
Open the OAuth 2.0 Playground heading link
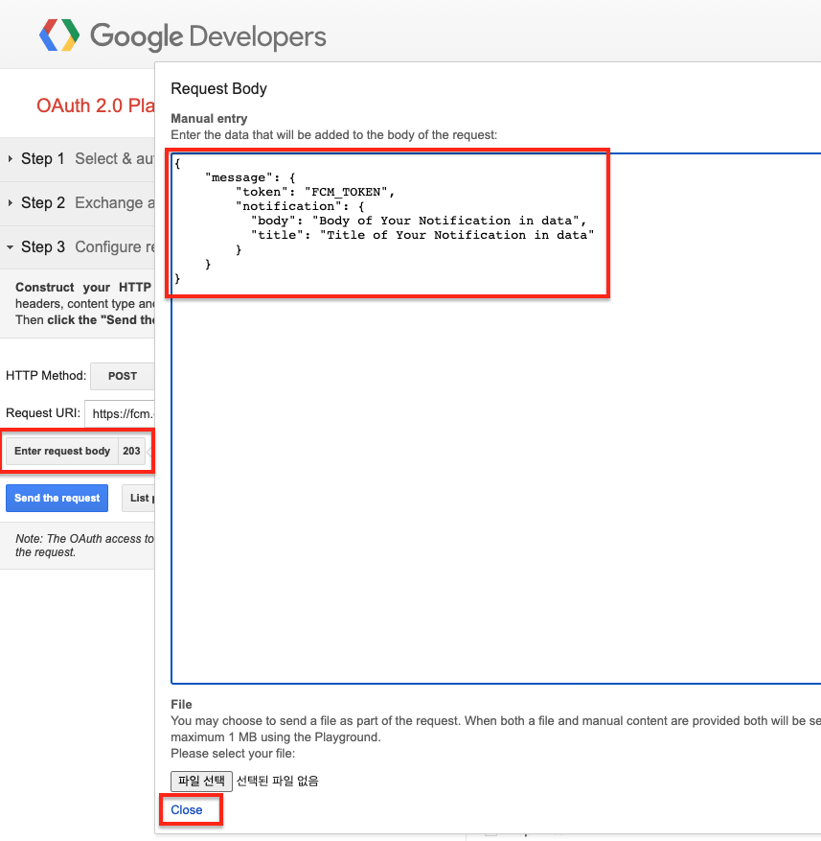click(96, 105)
